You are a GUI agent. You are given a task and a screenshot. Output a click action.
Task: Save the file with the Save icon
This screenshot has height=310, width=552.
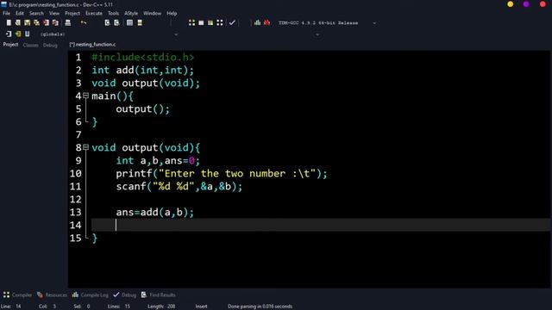click(x=27, y=23)
